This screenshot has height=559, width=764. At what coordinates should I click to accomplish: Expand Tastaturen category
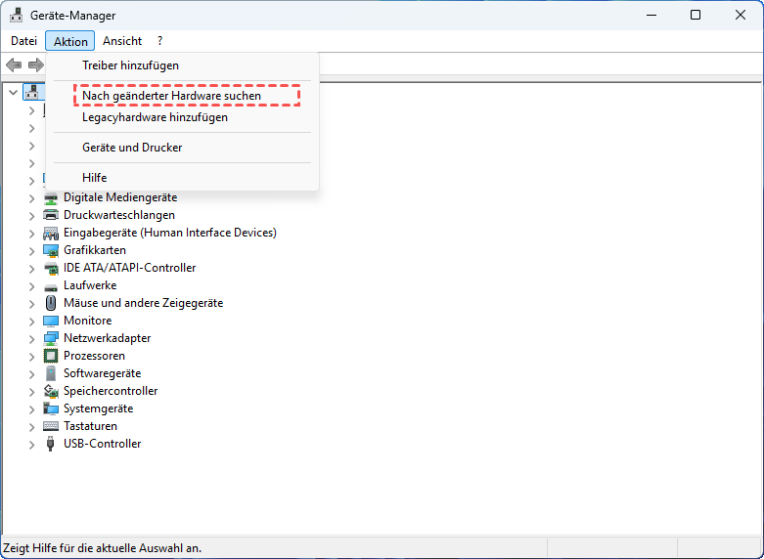(x=31, y=426)
